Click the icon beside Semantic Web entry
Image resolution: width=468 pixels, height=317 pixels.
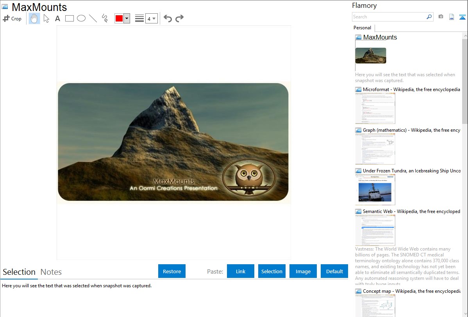(359, 211)
